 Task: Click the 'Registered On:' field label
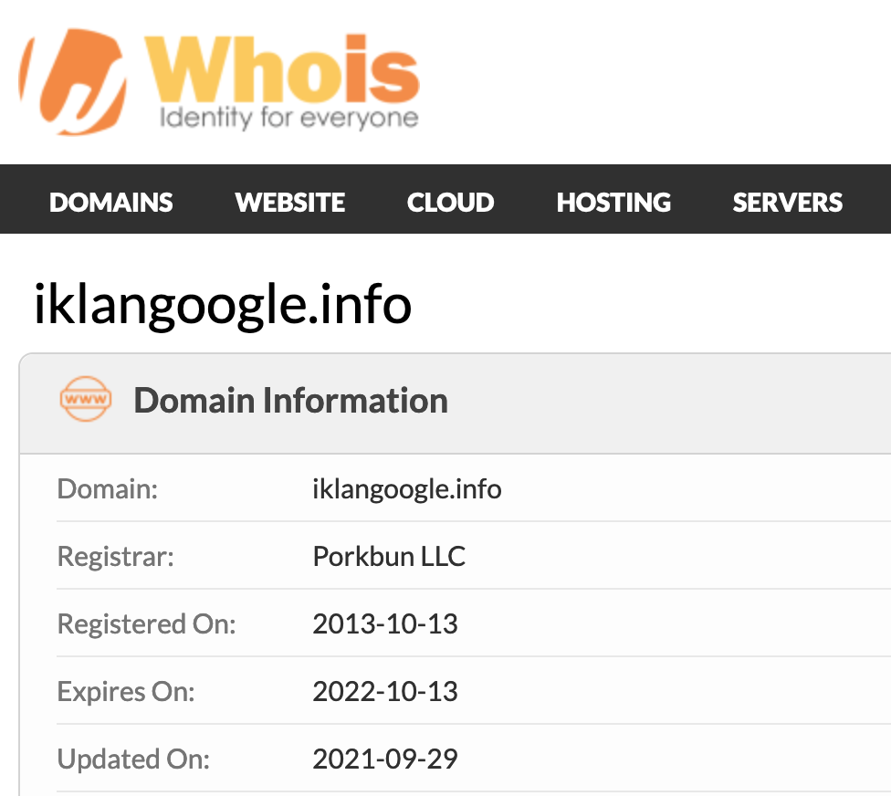(146, 624)
